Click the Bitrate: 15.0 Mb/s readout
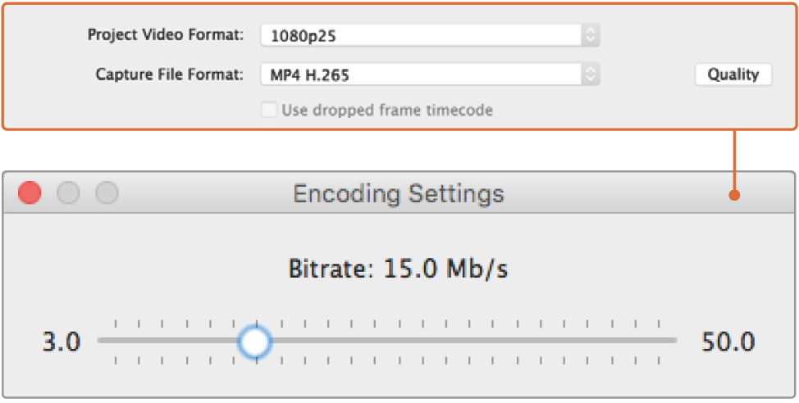This screenshot has height=403, width=799. [x=398, y=269]
